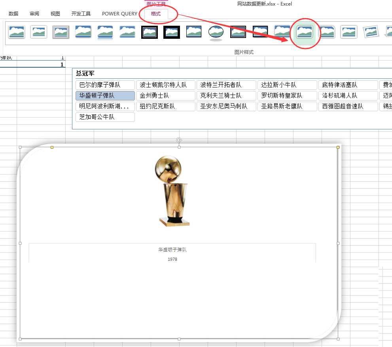This screenshot has height=347, width=392.
Task: Select the bold cell containing 1
Action: (41, 64)
